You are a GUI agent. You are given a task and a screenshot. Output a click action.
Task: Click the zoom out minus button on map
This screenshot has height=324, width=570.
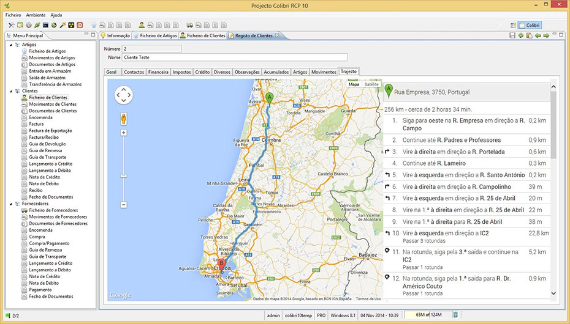(x=123, y=204)
